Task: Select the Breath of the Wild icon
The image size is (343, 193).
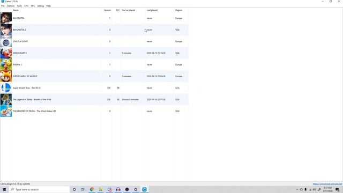Action: click(6, 99)
